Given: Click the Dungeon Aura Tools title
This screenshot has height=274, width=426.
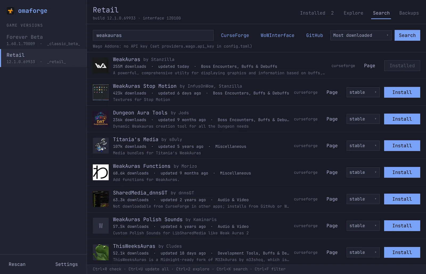Looking at the screenshot, I should (140, 113).
